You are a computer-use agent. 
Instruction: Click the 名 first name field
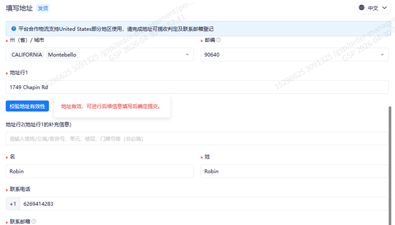100,171
